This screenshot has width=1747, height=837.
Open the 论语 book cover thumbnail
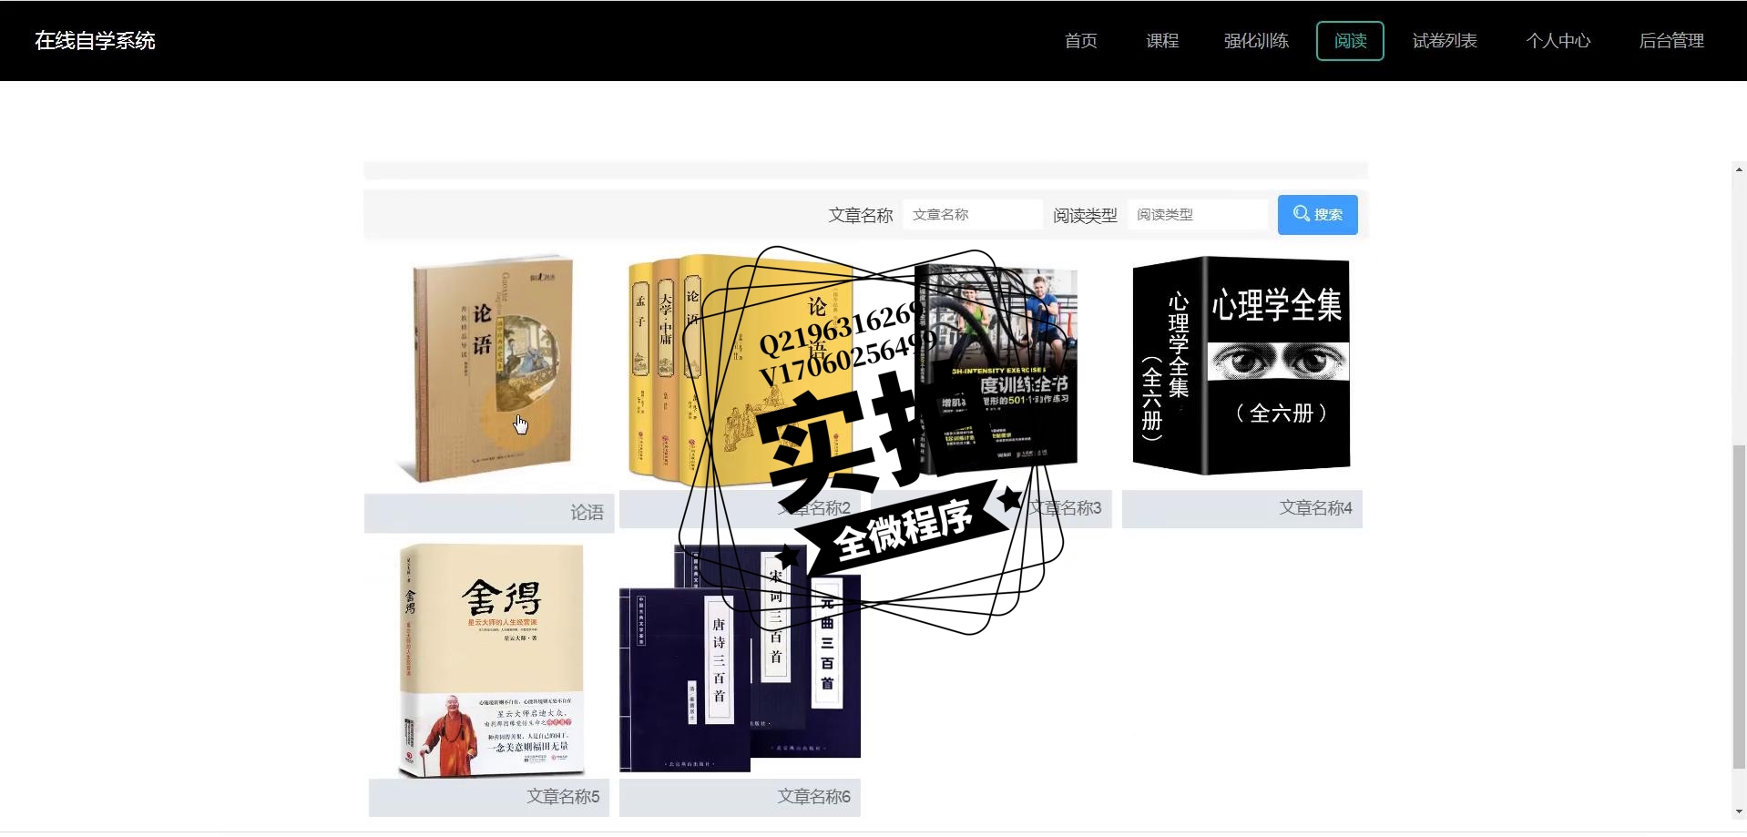pos(489,369)
